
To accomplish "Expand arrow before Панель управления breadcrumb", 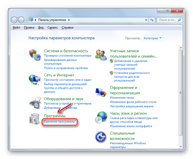I will (x=36, y=20).
